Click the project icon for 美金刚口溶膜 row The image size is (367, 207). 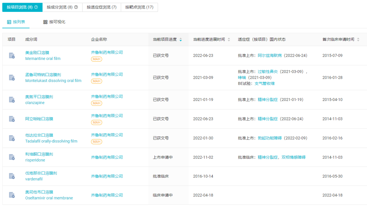point(12,56)
